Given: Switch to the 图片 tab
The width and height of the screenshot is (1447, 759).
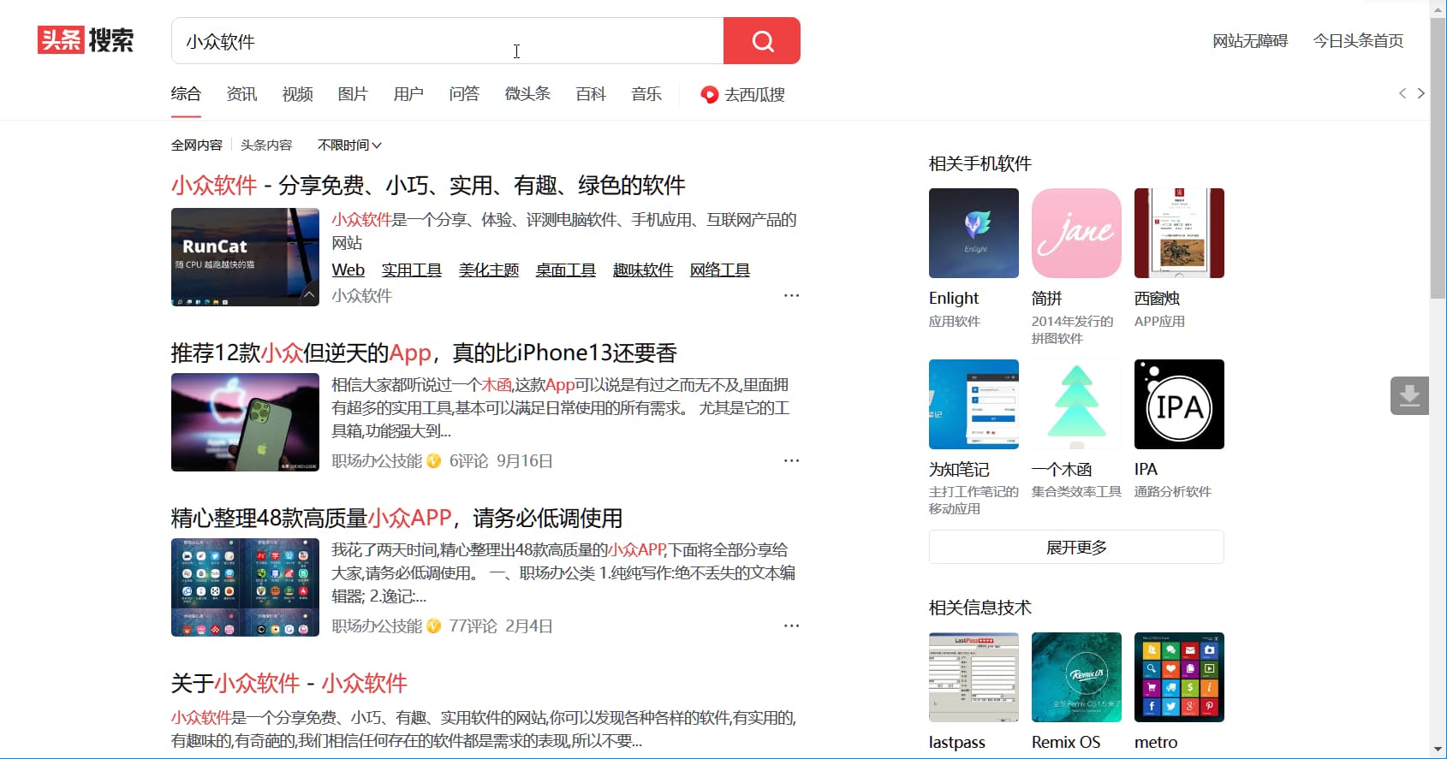Looking at the screenshot, I should click(352, 94).
